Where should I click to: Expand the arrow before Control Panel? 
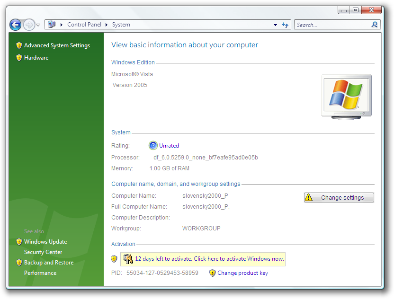(61, 25)
